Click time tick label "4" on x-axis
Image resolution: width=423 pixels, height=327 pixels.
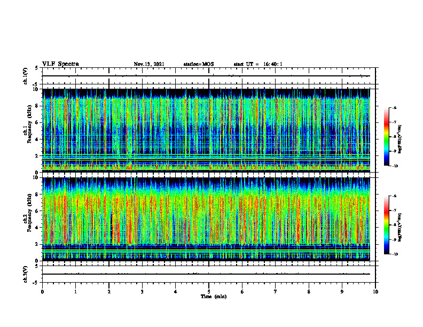[176, 292]
